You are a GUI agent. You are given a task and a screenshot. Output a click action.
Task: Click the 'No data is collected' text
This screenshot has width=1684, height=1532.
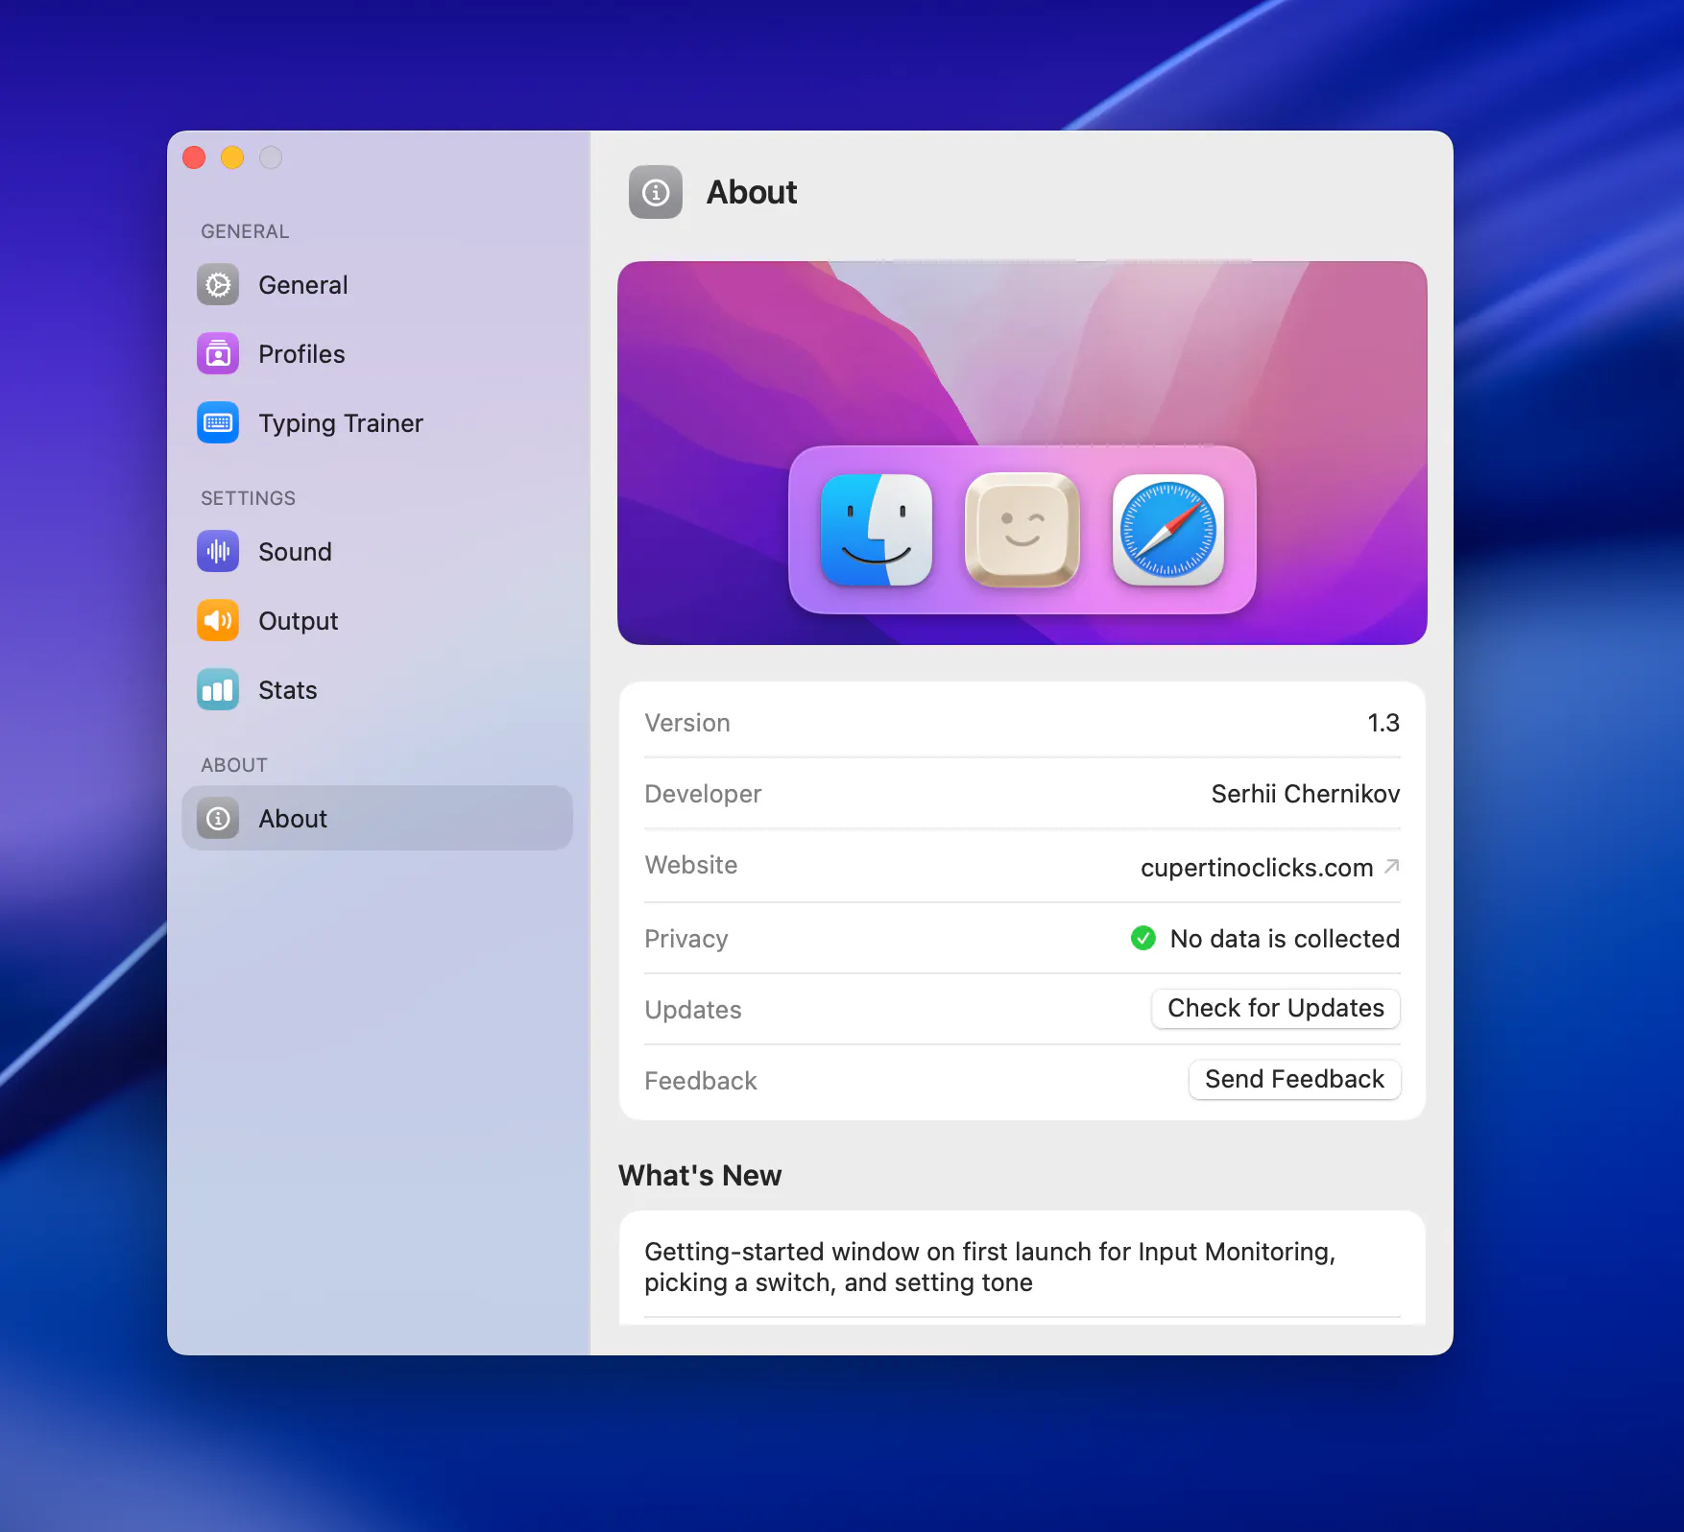1285,939
